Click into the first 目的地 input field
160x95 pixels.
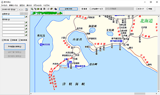[x=13, y=22]
